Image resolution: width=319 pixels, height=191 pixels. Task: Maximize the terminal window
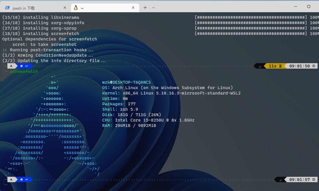309,7
